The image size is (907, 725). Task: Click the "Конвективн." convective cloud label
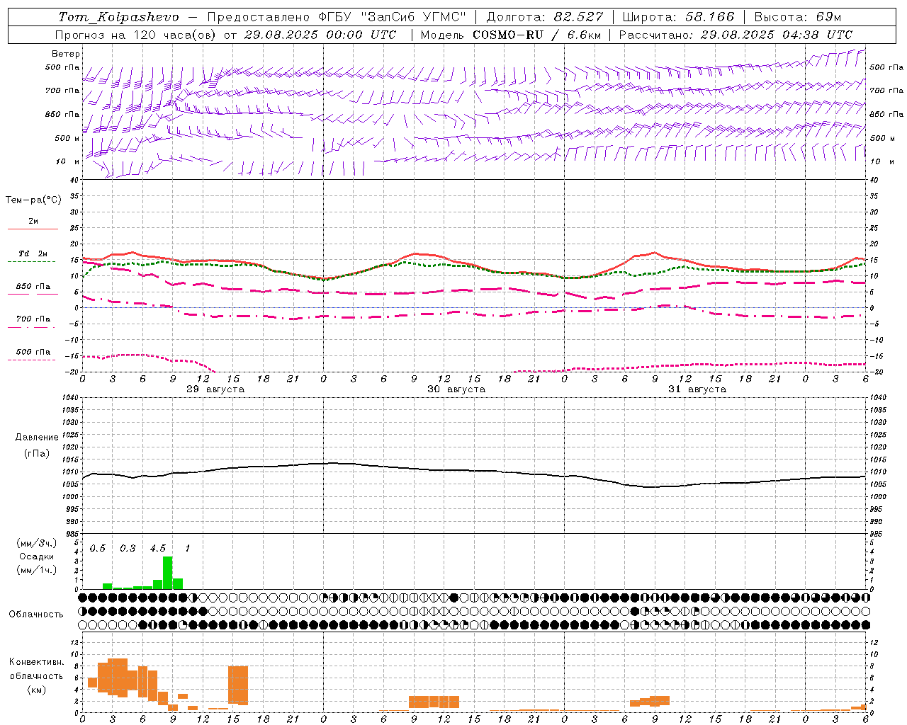point(37,662)
